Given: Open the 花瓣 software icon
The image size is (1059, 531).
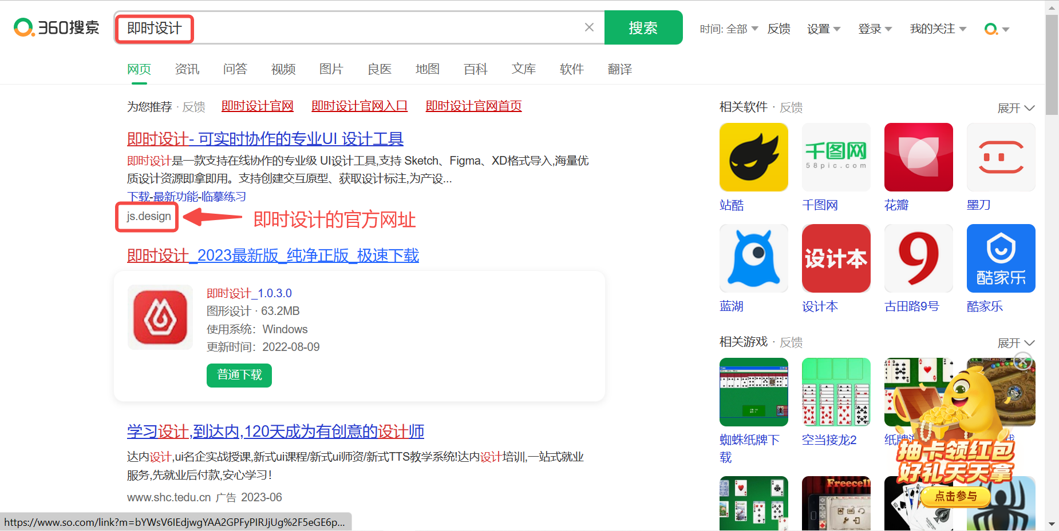Looking at the screenshot, I should point(918,157).
